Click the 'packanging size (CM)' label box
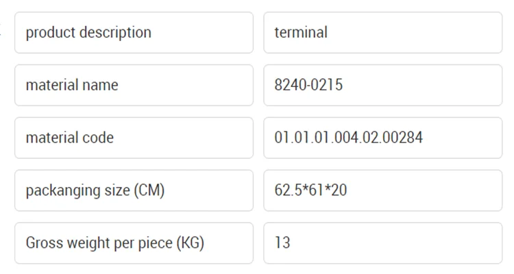Viewport: 514px width, 274px height. point(134,190)
